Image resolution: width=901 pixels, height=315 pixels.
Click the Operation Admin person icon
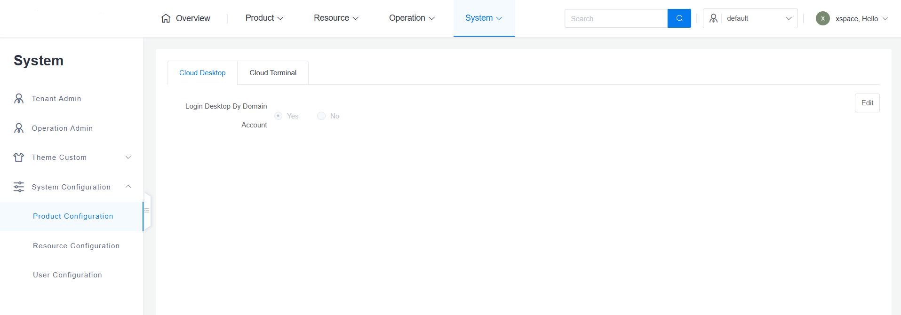(19, 128)
